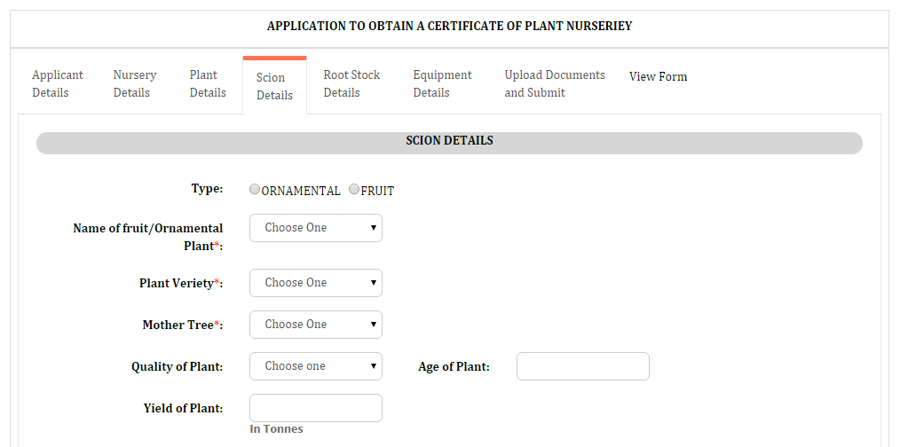Click arrow on Quality of Plant select
Viewport: 900px width, 447px height.
tap(373, 366)
